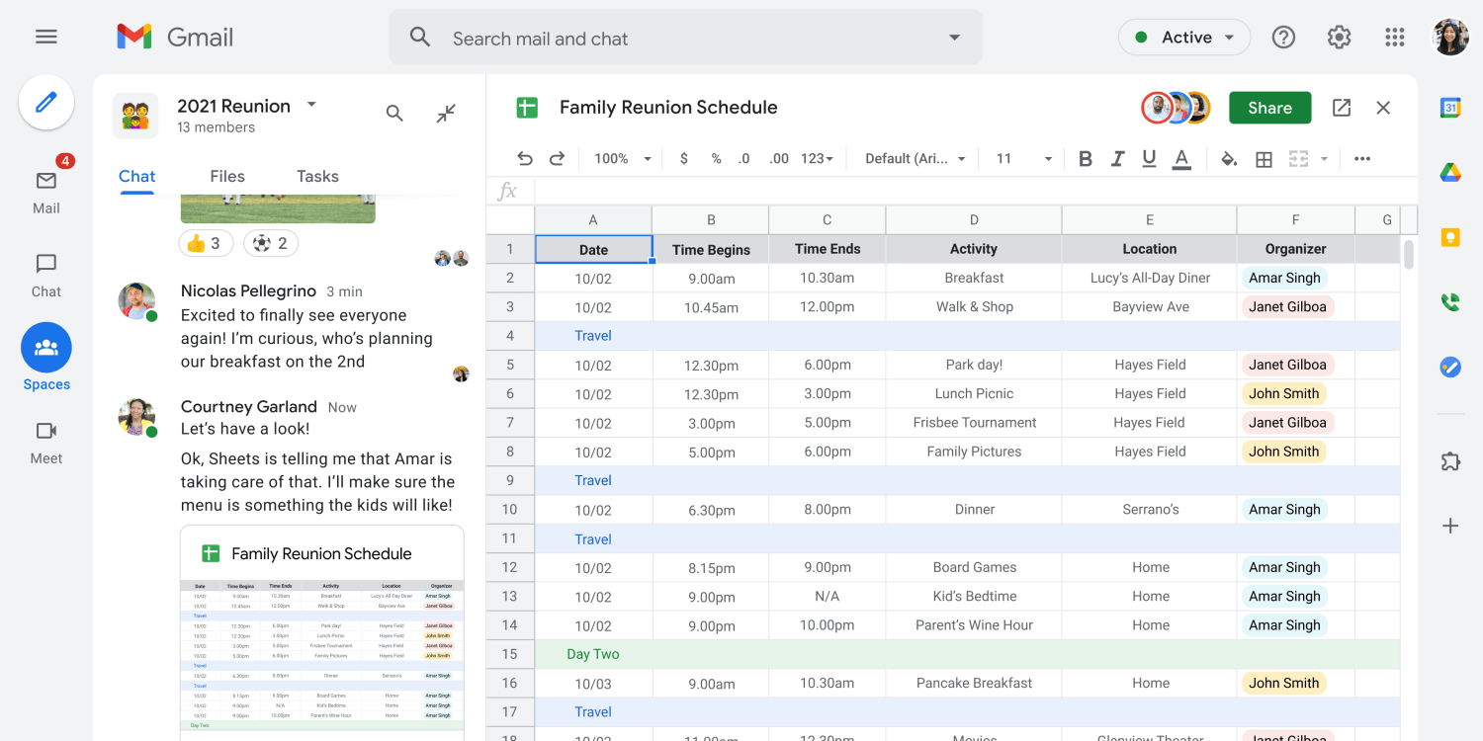
Task: Open Meet in the left sidebar
Action: 46,443
